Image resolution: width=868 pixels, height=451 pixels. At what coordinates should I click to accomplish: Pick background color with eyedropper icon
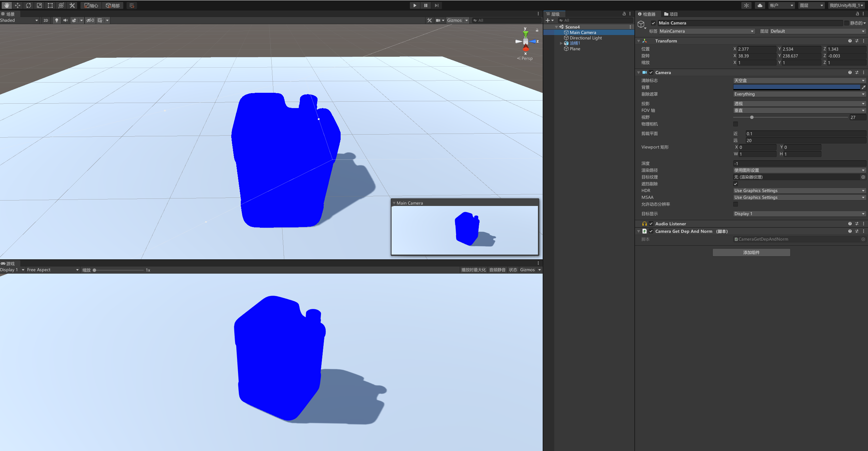864,87
